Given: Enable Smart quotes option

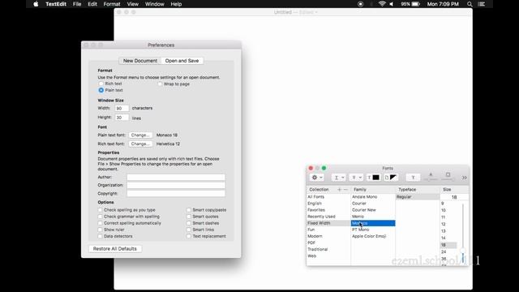Looking at the screenshot, I should point(189,217).
